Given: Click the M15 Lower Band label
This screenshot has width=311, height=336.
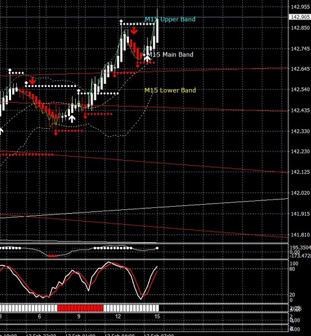Looking at the screenshot, I should (170, 90).
